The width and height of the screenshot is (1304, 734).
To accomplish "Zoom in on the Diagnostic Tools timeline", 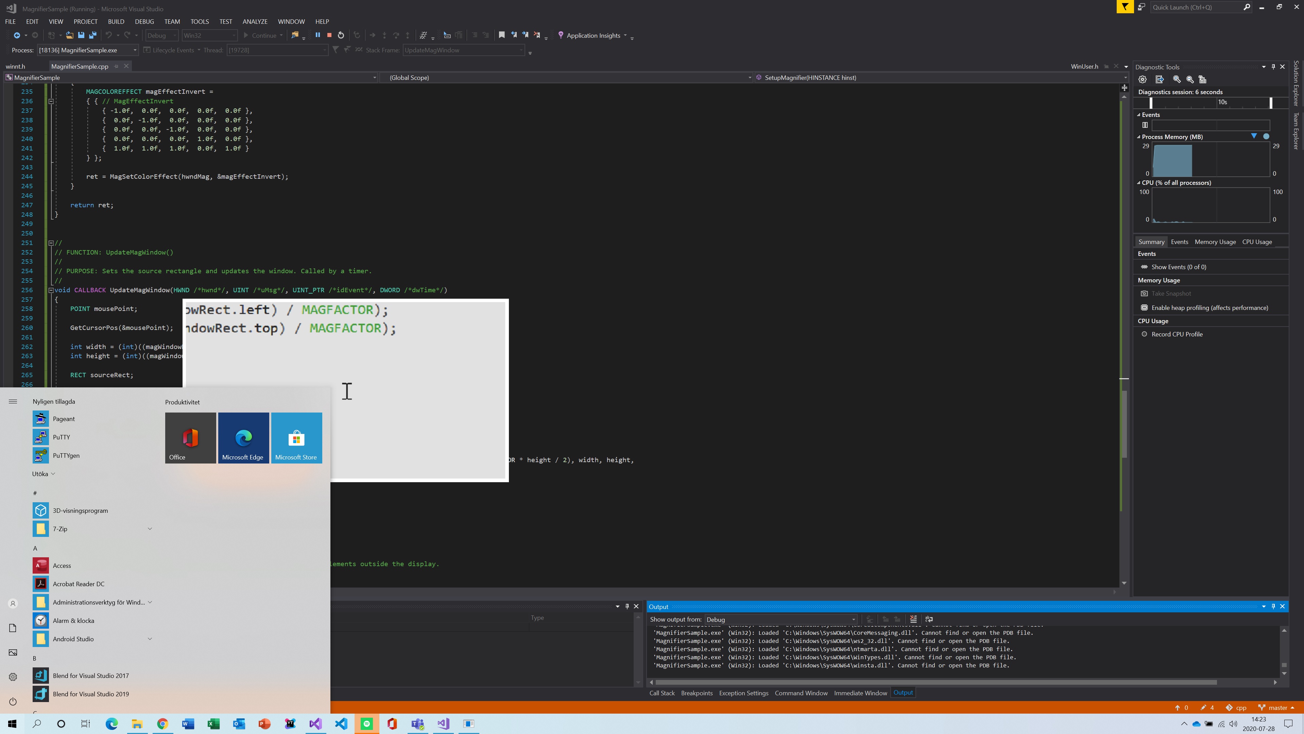I will (1177, 80).
